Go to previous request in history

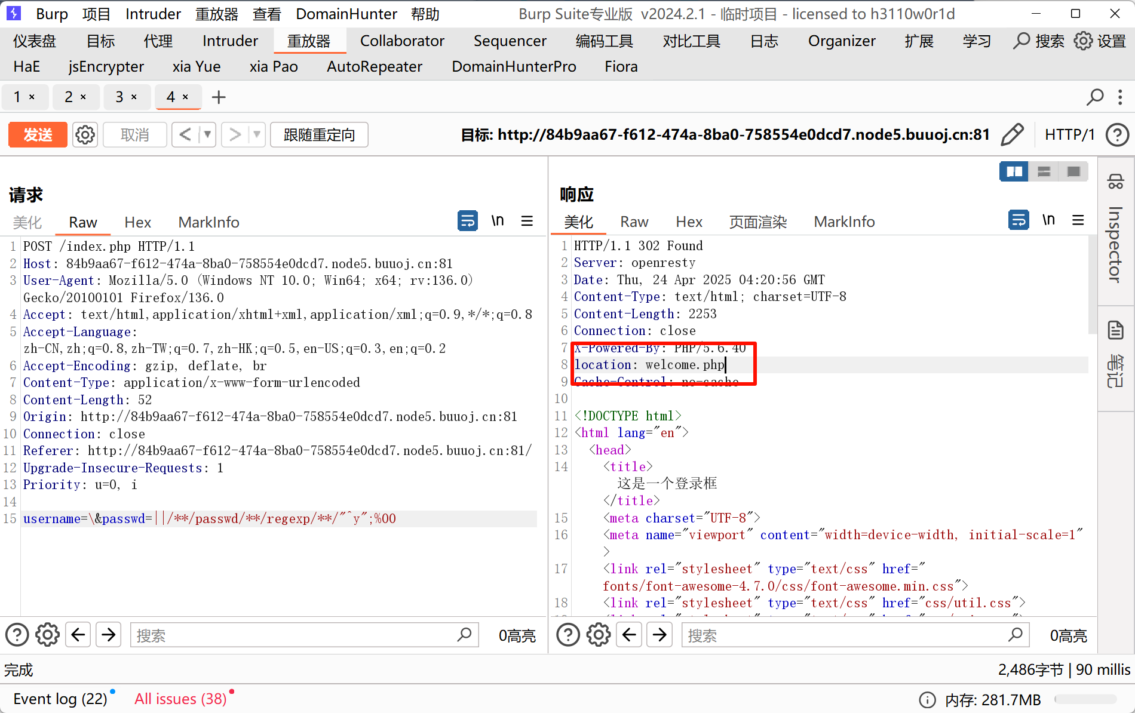pos(185,135)
